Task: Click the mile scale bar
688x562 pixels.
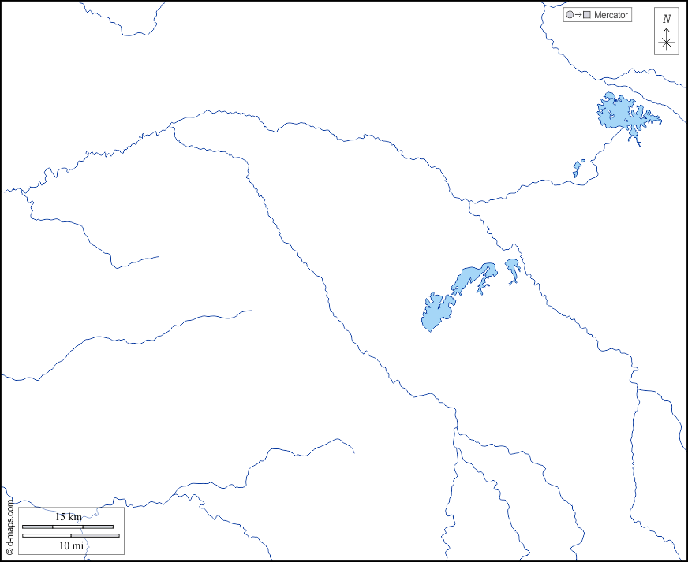Action: coord(70,536)
